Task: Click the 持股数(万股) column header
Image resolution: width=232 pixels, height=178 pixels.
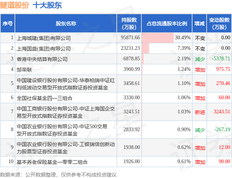Action: tap(129, 24)
